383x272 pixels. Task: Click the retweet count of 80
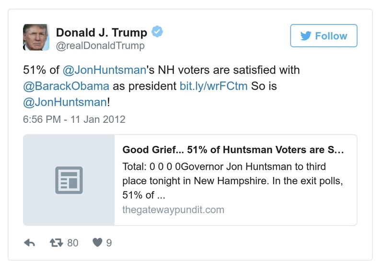(72, 243)
